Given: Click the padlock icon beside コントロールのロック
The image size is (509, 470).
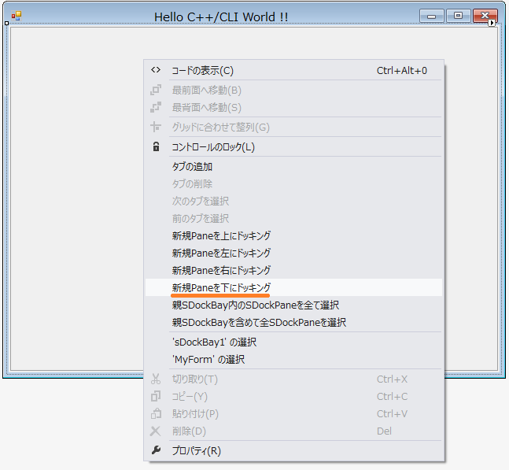Looking at the screenshot, I should click(x=156, y=146).
